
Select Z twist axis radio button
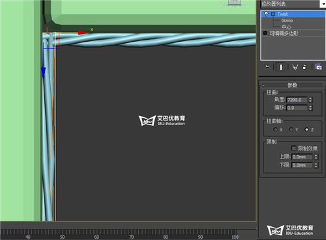pyautogui.click(x=306, y=129)
